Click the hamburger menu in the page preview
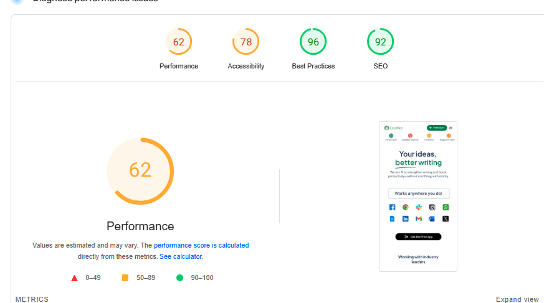 tap(451, 128)
